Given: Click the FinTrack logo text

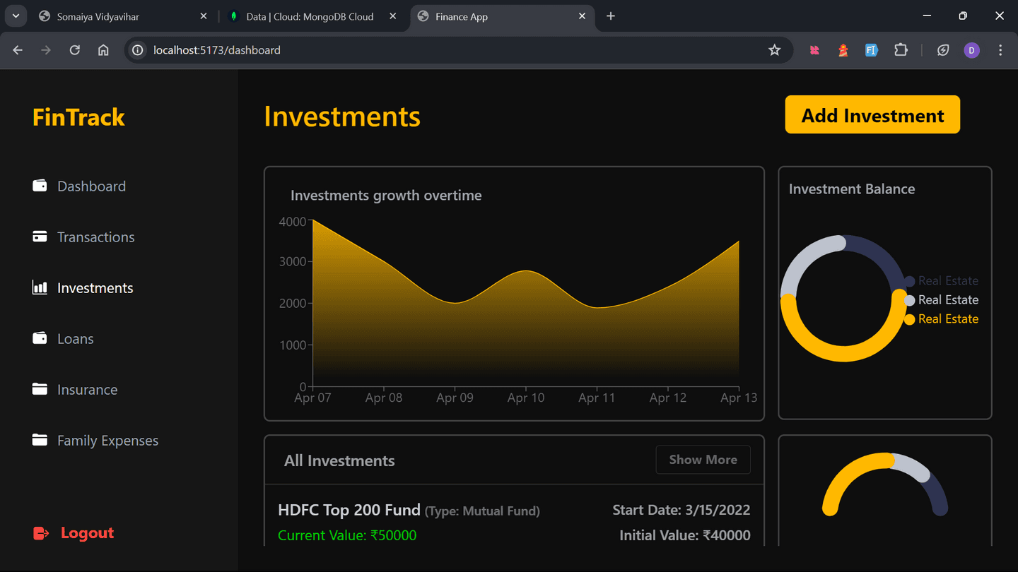Looking at the screenshot, I should [x=78, y=117].
